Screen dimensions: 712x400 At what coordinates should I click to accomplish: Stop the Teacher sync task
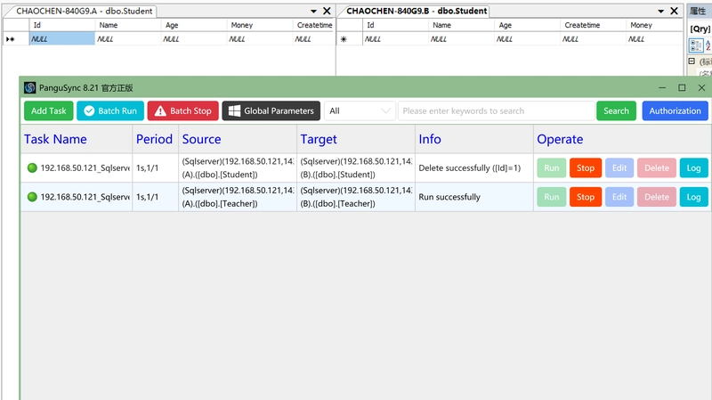[x=586, y=197]
